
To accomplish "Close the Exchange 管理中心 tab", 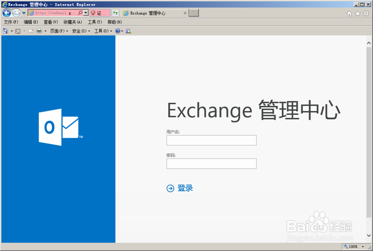I will point(185,13).
